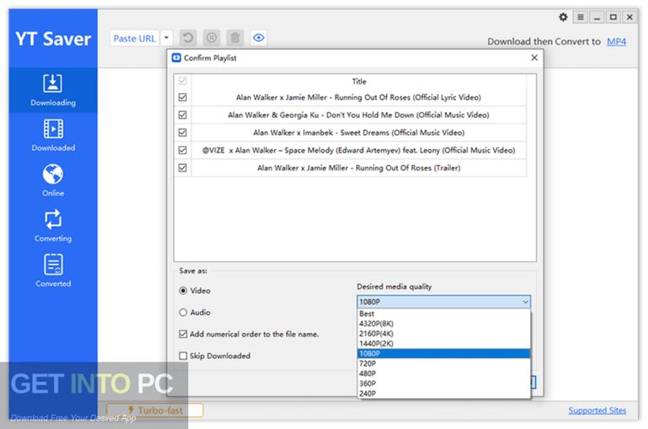Choose 720P quality option
The height and width of the screenshot is (429, 648).
(x=444, y=363)
